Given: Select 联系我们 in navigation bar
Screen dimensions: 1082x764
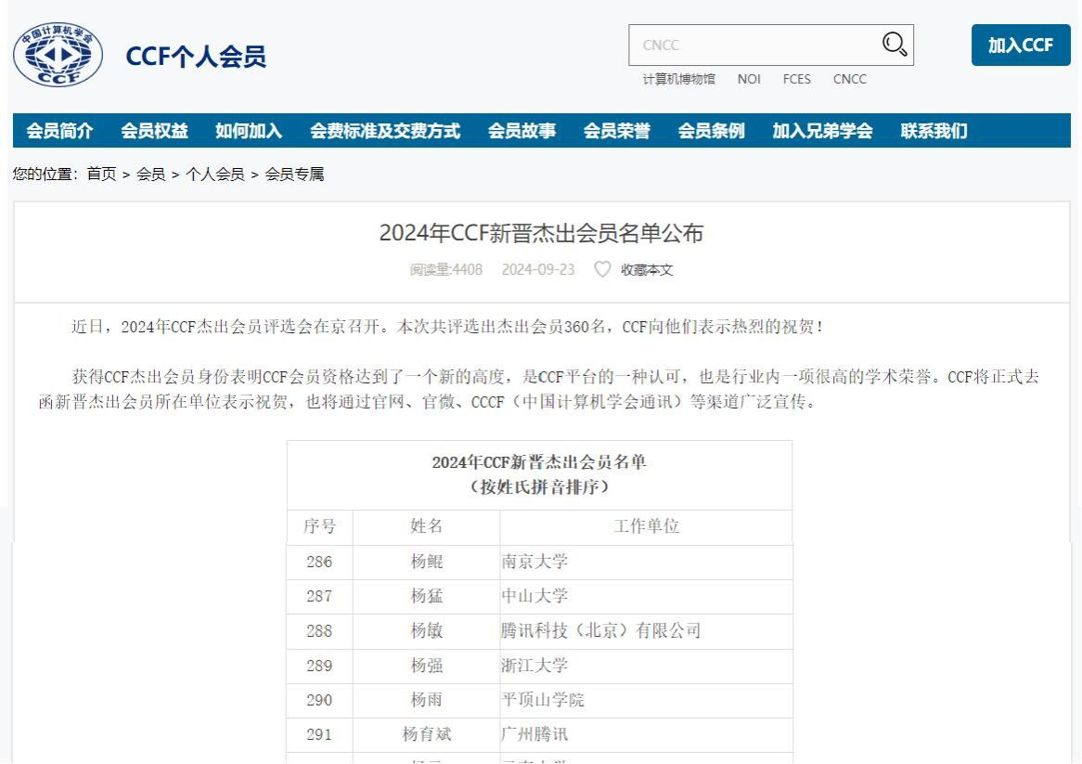Looking at the screenshot, I should tap(934, 132).
